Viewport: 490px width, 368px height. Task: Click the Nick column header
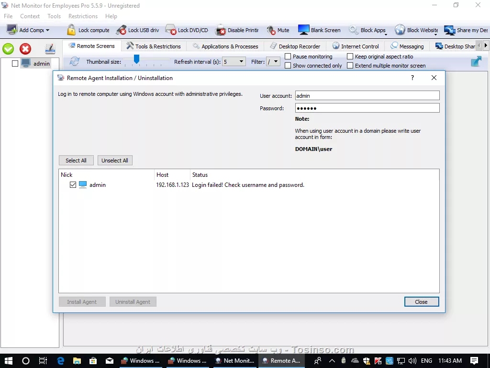pos(106,174)
